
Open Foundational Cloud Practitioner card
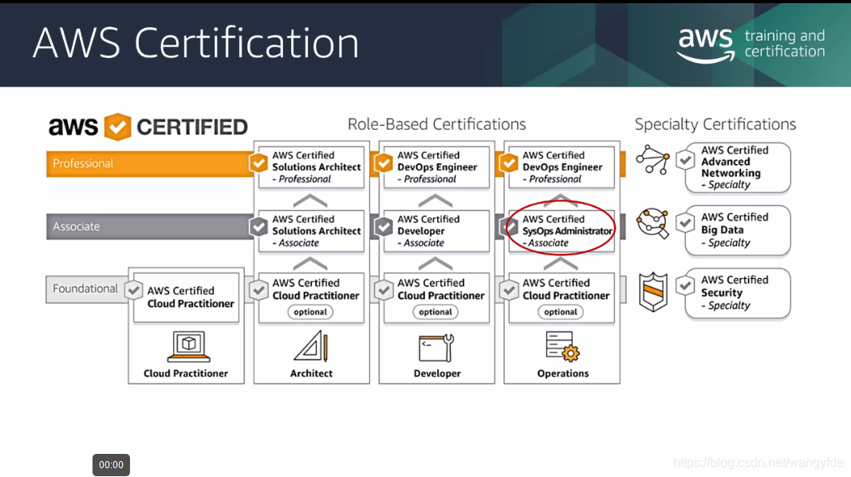tap(186, 298)
